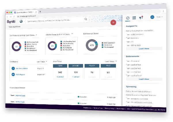Open the megaphone announcements icon
Screen dimensions: 173x122
click(x=141, y=18)
